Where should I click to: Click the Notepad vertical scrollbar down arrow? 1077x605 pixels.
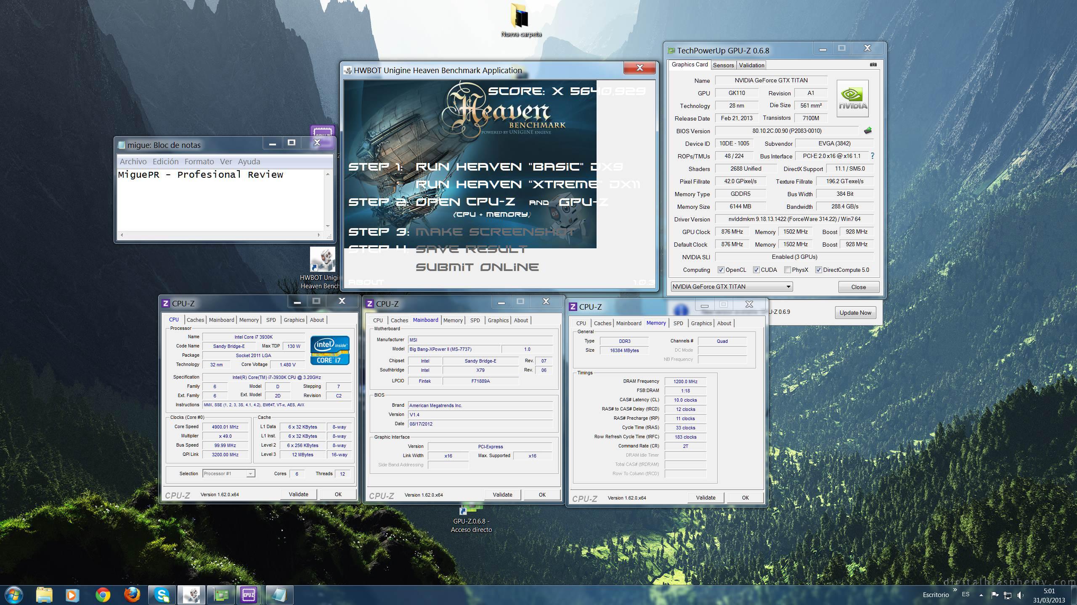pos(328,226)
